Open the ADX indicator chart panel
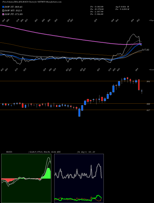154x203 pixels. coord(79,178)
